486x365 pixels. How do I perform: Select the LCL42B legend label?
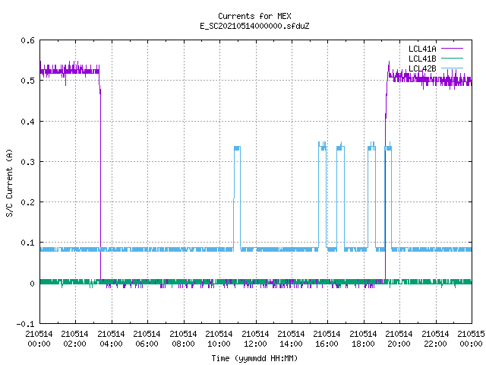422,68
